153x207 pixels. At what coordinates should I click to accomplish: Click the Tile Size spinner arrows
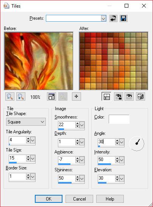click(x=28, y=158)
